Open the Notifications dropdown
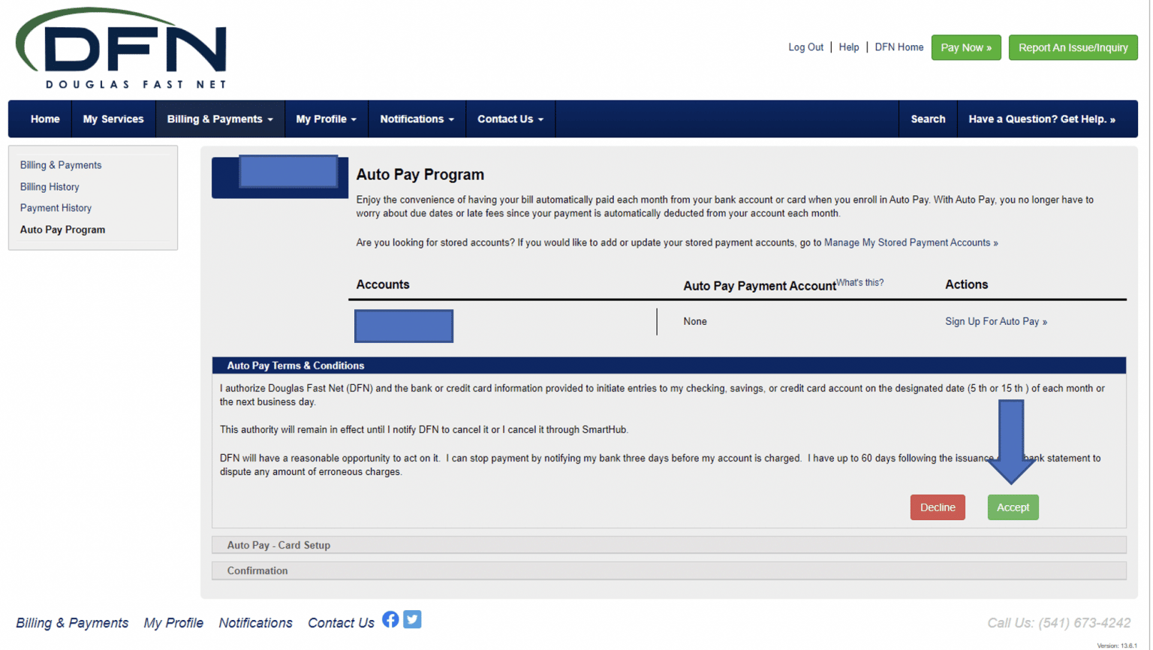The image size is (1153, 650). coord(417,119)
